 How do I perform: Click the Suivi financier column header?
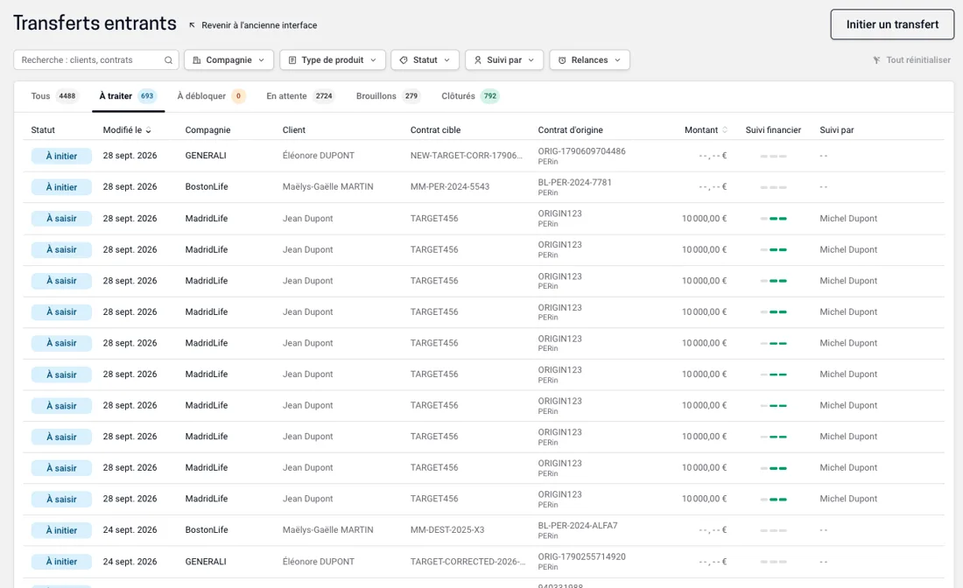coord(773,130)
